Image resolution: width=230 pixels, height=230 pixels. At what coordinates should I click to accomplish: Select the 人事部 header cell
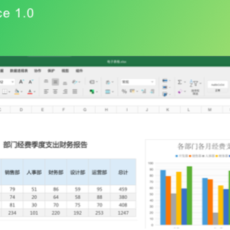34,172
